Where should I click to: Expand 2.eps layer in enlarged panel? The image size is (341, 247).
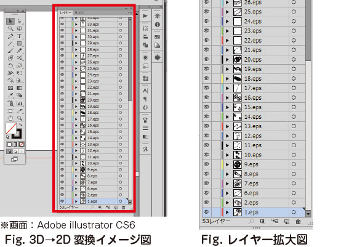(x=228, y=203)
